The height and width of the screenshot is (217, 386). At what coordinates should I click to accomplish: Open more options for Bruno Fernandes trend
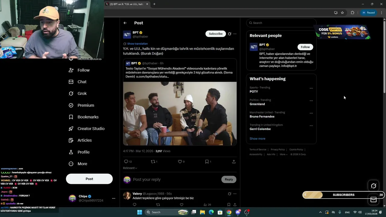point(311,113)
